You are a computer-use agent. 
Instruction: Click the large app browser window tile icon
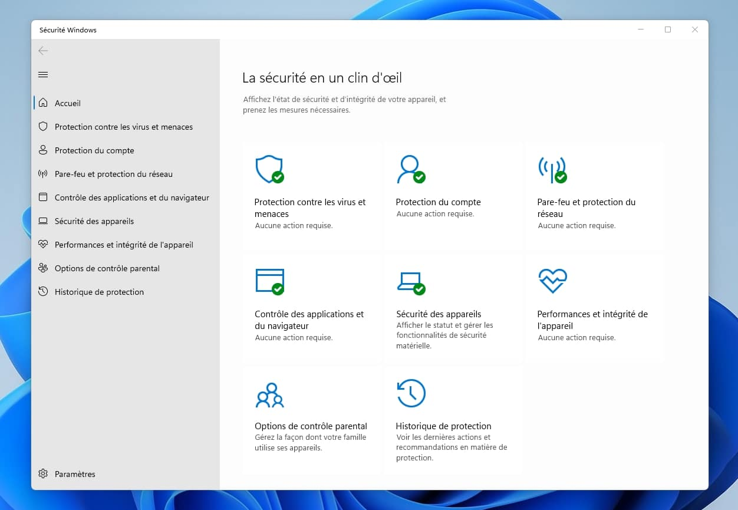coord(270,281)
